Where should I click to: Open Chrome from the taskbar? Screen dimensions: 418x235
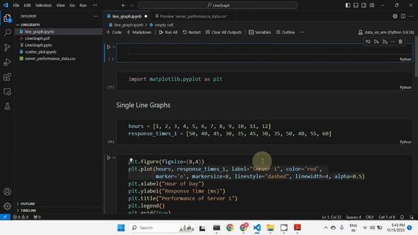click(x=230, y=228)
